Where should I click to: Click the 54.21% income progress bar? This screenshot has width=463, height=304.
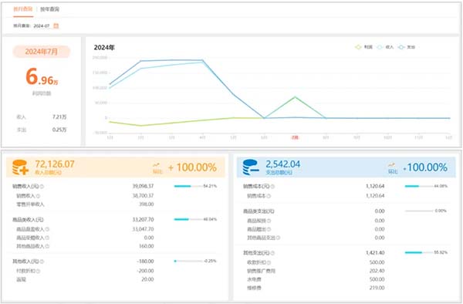[188, 186]
